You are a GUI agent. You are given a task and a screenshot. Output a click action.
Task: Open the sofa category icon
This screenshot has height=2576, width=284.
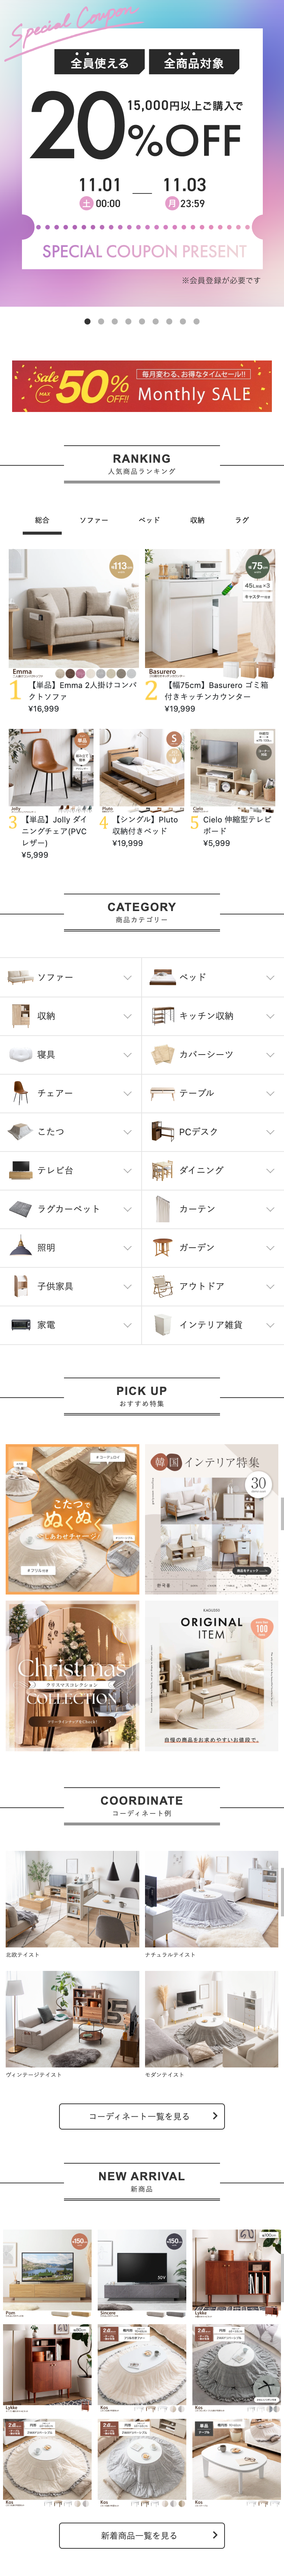click(x=20, y=977)
